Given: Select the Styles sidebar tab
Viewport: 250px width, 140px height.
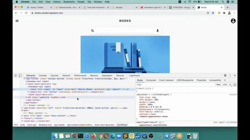Looking at the screenshot, I should tap(140, 80).
